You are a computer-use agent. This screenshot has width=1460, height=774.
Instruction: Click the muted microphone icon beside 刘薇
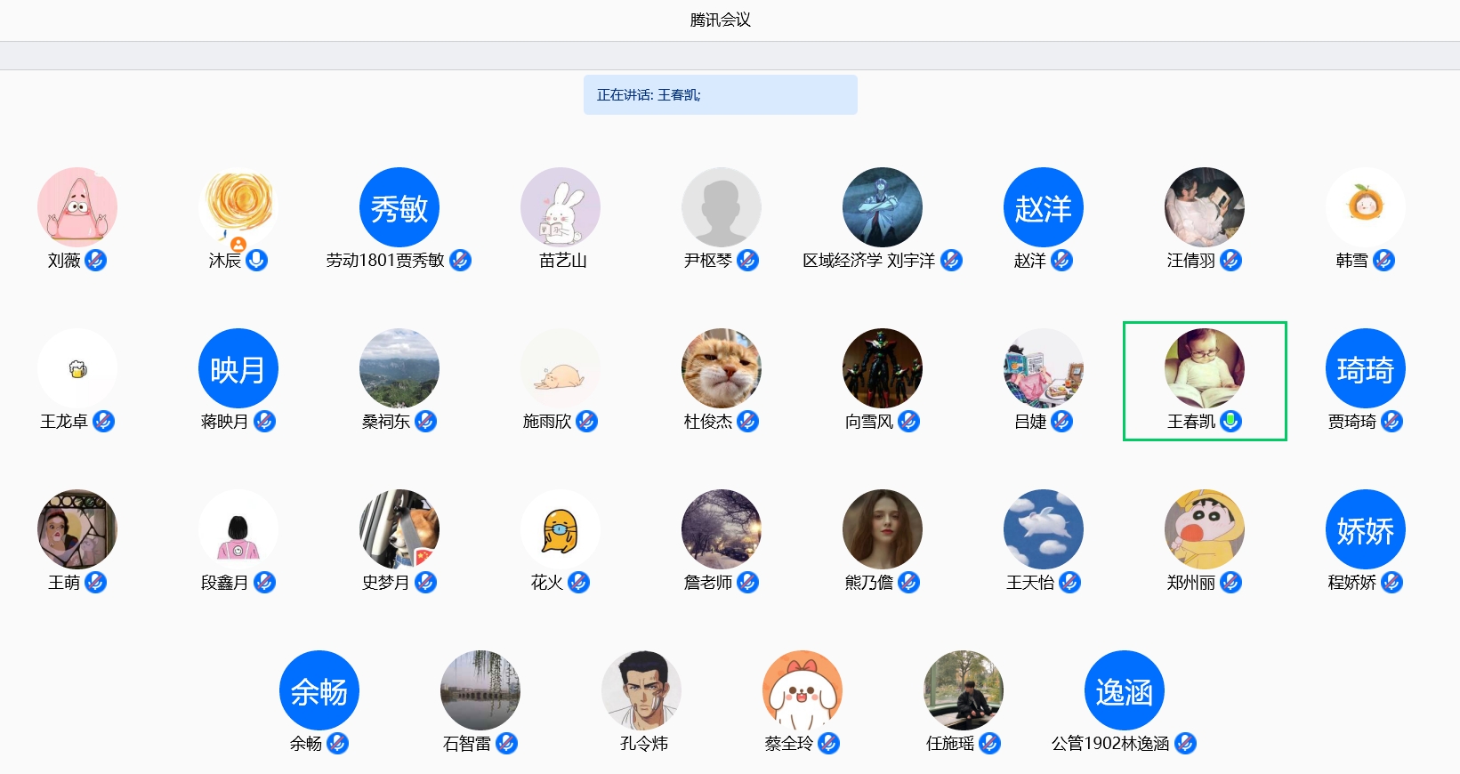95,261
